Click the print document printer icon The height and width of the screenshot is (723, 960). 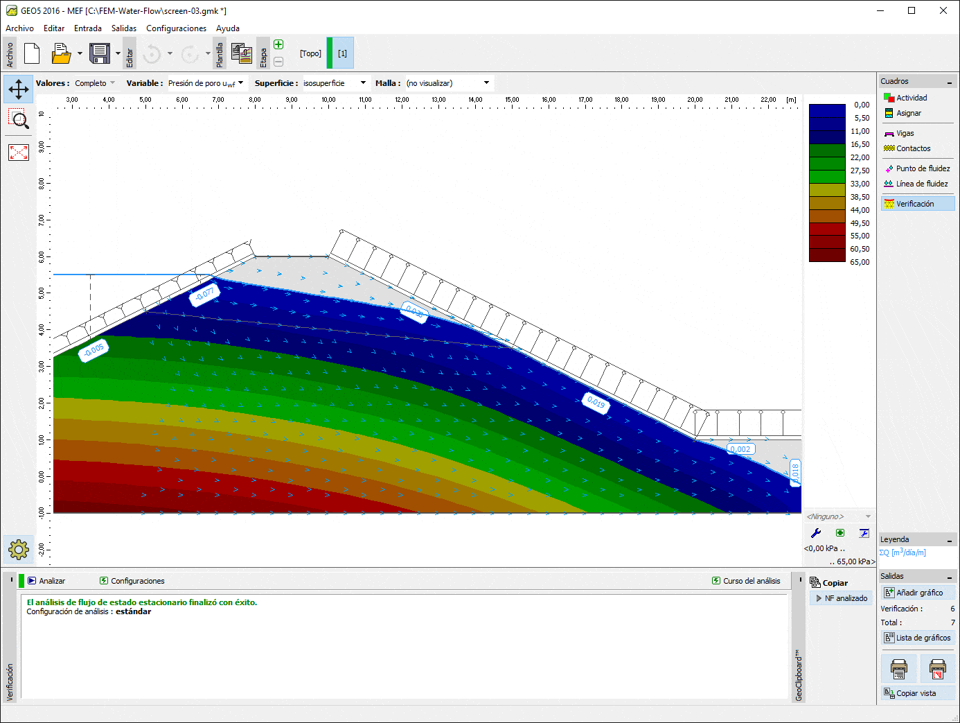click(x=899, y=670)
